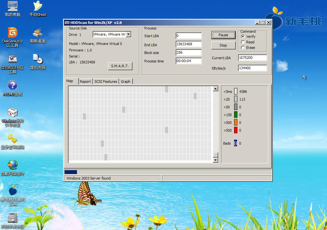
Task: Click the red >500 swatch
Action: click(x=236, y=130)
